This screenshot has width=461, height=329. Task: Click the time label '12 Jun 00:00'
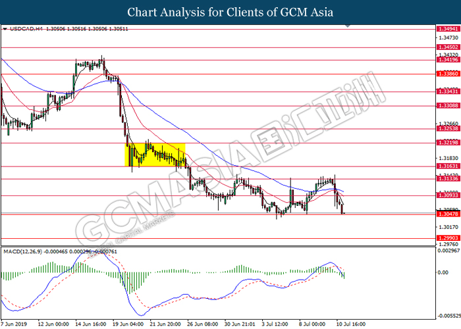[53, 324]
